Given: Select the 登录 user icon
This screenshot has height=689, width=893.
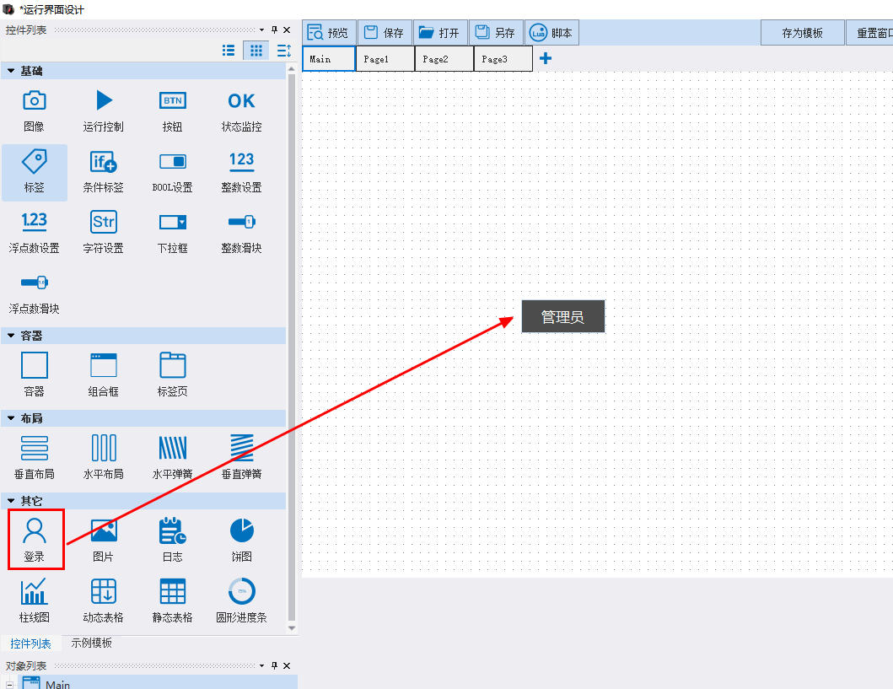Looking at the screenshot, I should [x=35, y=530].
